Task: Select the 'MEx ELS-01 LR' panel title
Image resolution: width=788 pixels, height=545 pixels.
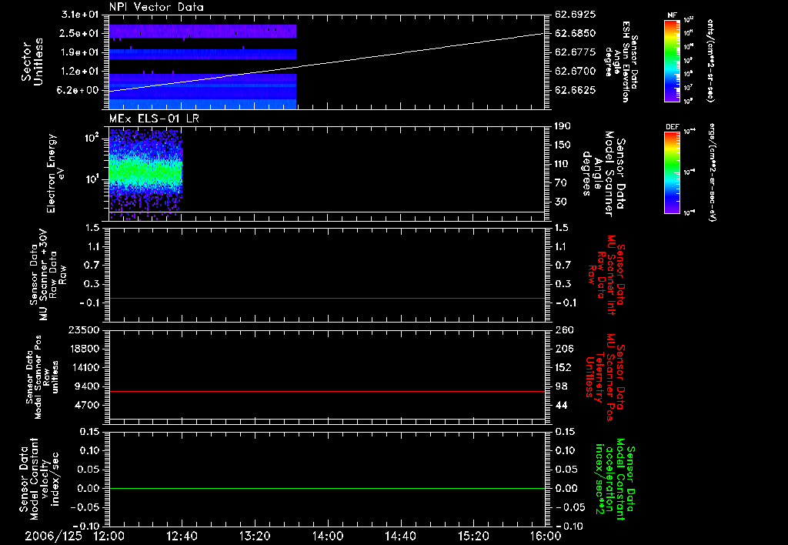Action: pyautogui.click(x=154, y=119)
